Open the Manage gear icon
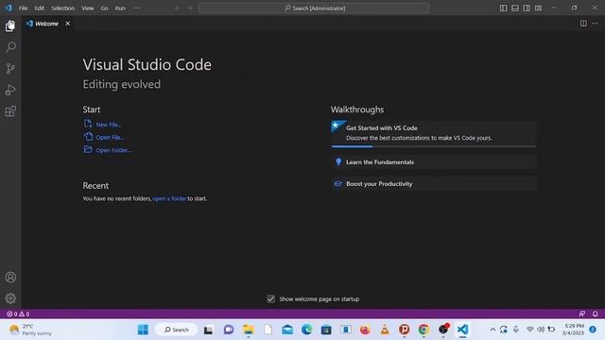The height and width of the screenshot is (340, 605). pos(10,298)
